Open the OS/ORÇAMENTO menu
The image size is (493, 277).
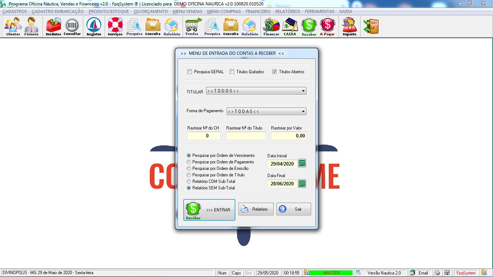(151, 12)
